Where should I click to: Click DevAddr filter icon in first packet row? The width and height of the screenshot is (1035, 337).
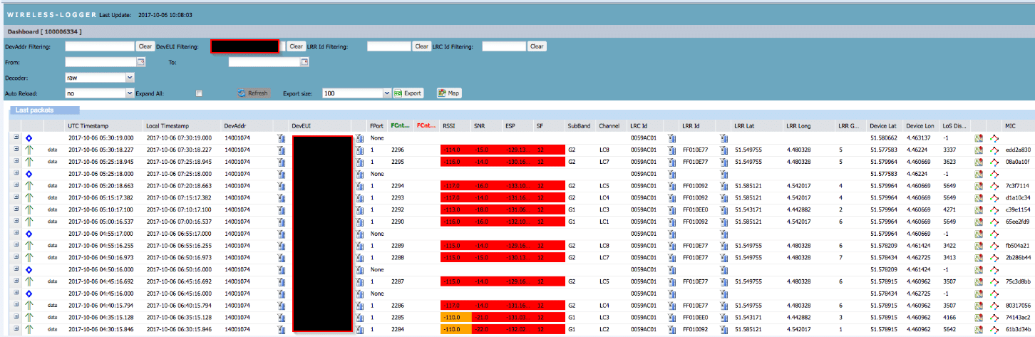tap(282, 138)
